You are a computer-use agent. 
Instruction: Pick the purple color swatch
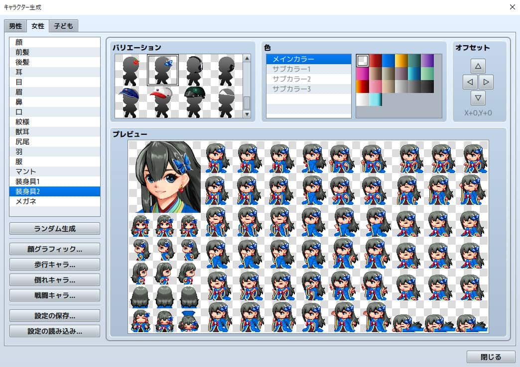coord(427,61)
